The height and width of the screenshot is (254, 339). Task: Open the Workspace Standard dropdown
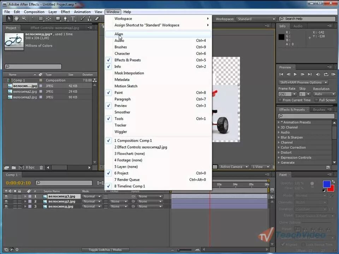tap(256, 19)
